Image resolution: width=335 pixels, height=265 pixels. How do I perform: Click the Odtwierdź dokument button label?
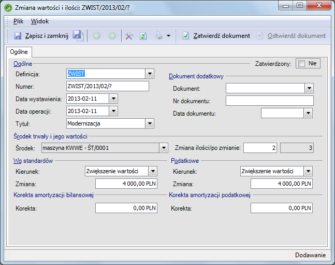(x=297, y=36)
